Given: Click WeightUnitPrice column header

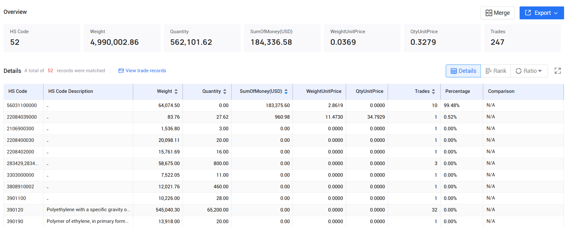Looking at the screenshot, I should (x=319, y=92).
